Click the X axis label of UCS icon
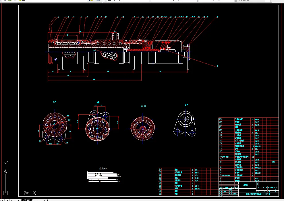 click(x=34, y=193)
